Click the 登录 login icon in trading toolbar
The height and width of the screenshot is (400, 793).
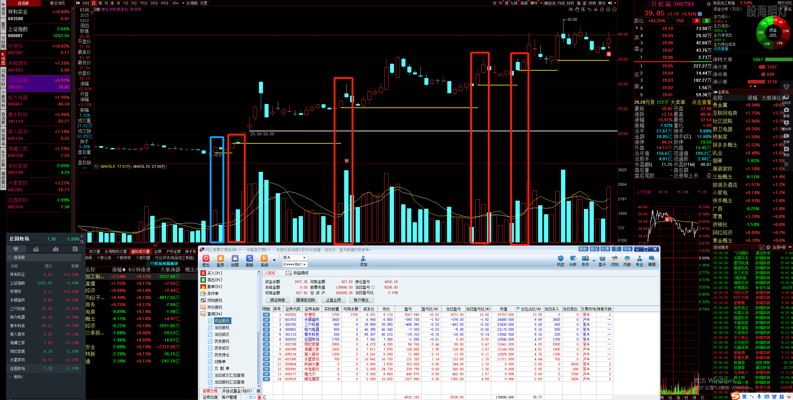220,261
